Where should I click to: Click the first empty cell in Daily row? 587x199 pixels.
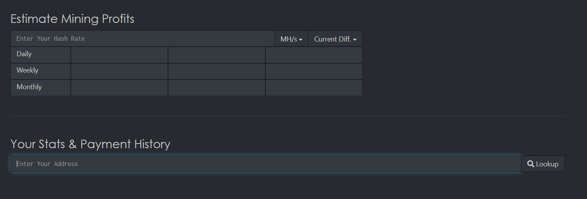tap(119, 55)
